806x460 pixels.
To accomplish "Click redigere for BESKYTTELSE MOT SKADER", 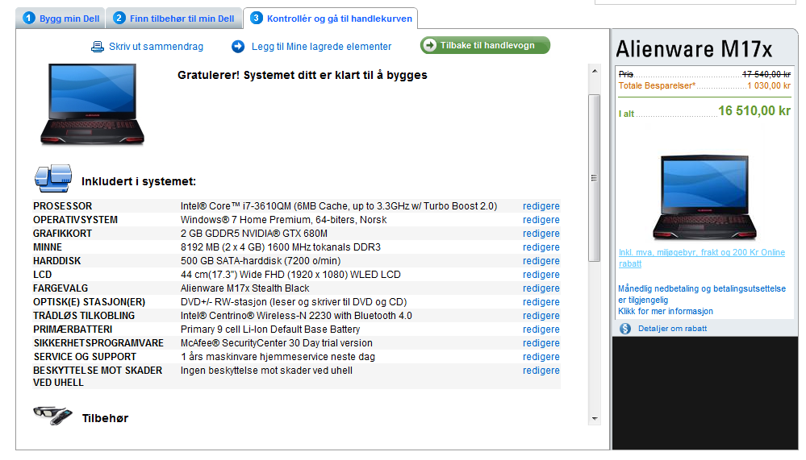I will pyautogui.click(x=541, y=371).
